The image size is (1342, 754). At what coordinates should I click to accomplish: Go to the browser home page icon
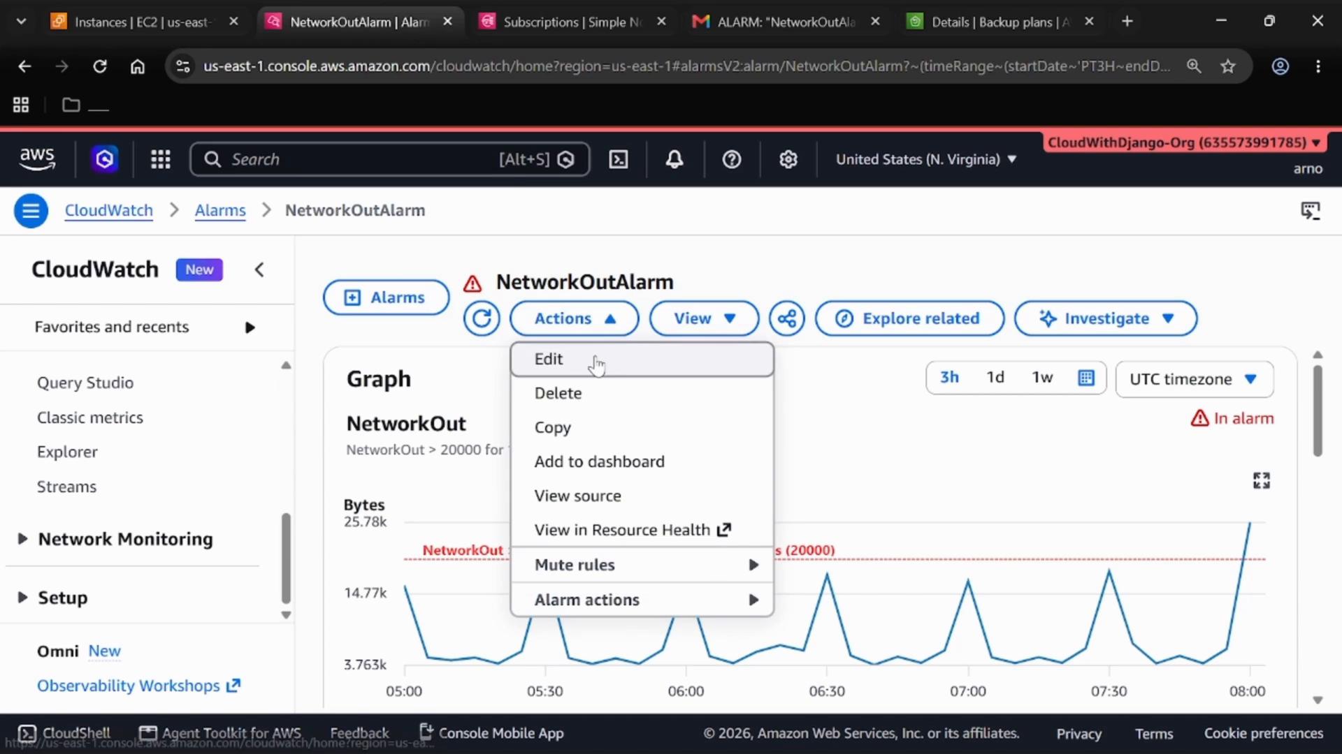[138, 66]
